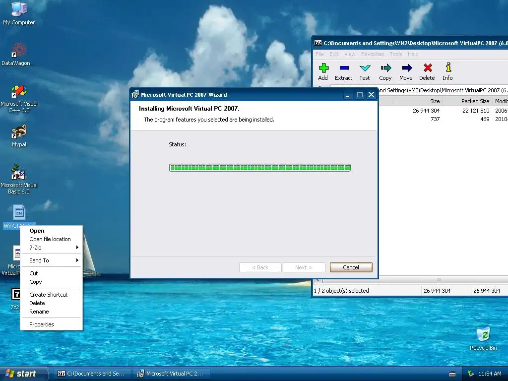508x381 pixels.
Task: Click the Test icon in 7-Zip toolbar
Action: coord(365,68)
